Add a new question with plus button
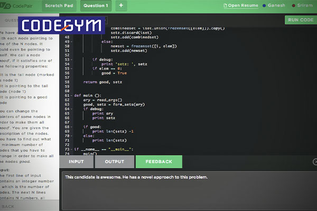The image size is (317, 211). coord(120,6)
